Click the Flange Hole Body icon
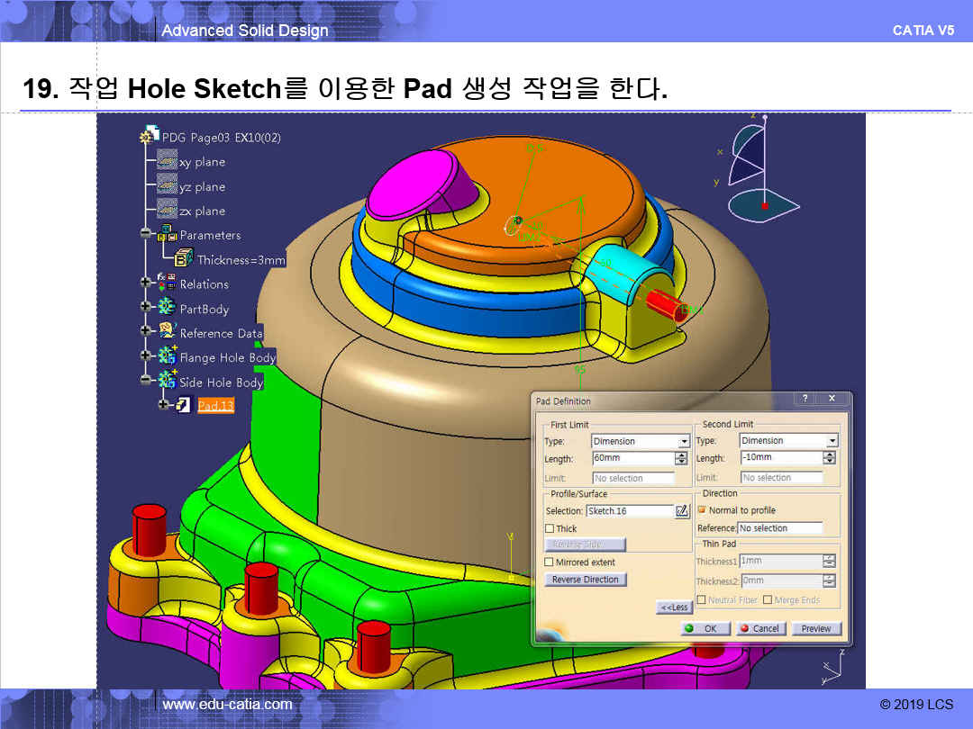 coord(167,356)
